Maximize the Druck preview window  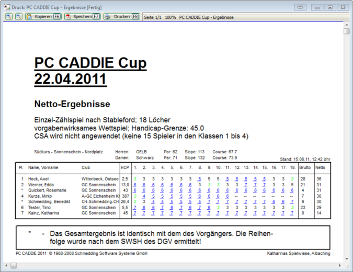point(330,7)
